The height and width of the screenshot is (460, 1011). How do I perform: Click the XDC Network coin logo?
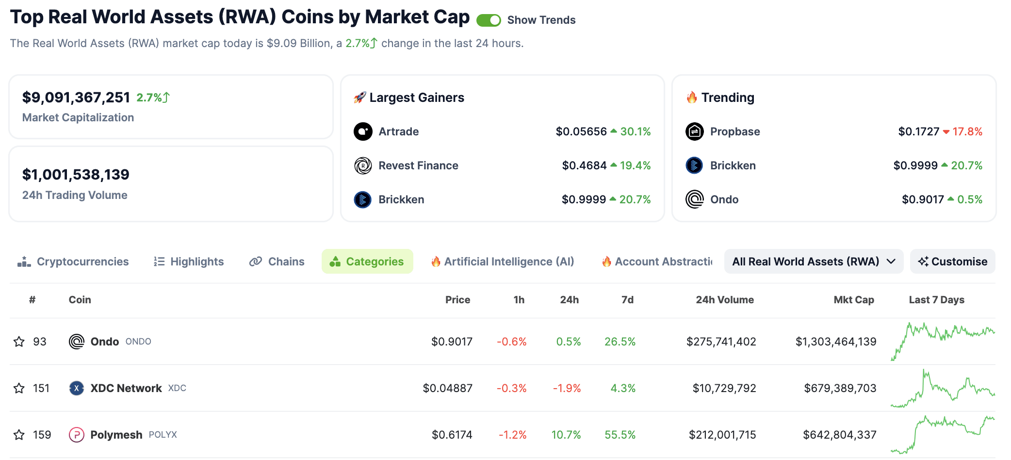76,388
